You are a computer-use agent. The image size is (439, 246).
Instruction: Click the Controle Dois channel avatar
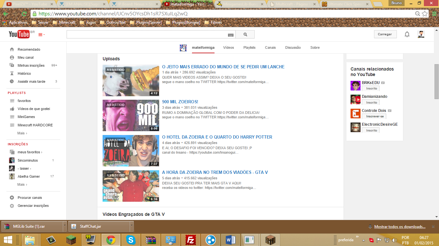(355, 114)
